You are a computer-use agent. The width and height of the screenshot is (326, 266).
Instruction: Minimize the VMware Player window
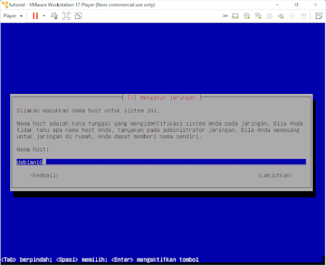(x=278, y=5)
